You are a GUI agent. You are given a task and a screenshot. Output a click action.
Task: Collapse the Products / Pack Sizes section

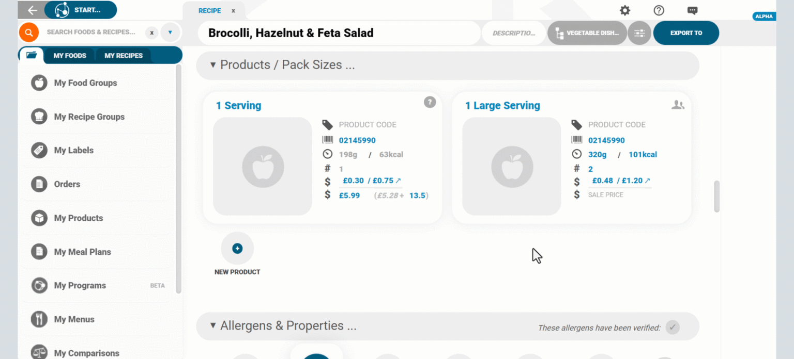point(212,65)
